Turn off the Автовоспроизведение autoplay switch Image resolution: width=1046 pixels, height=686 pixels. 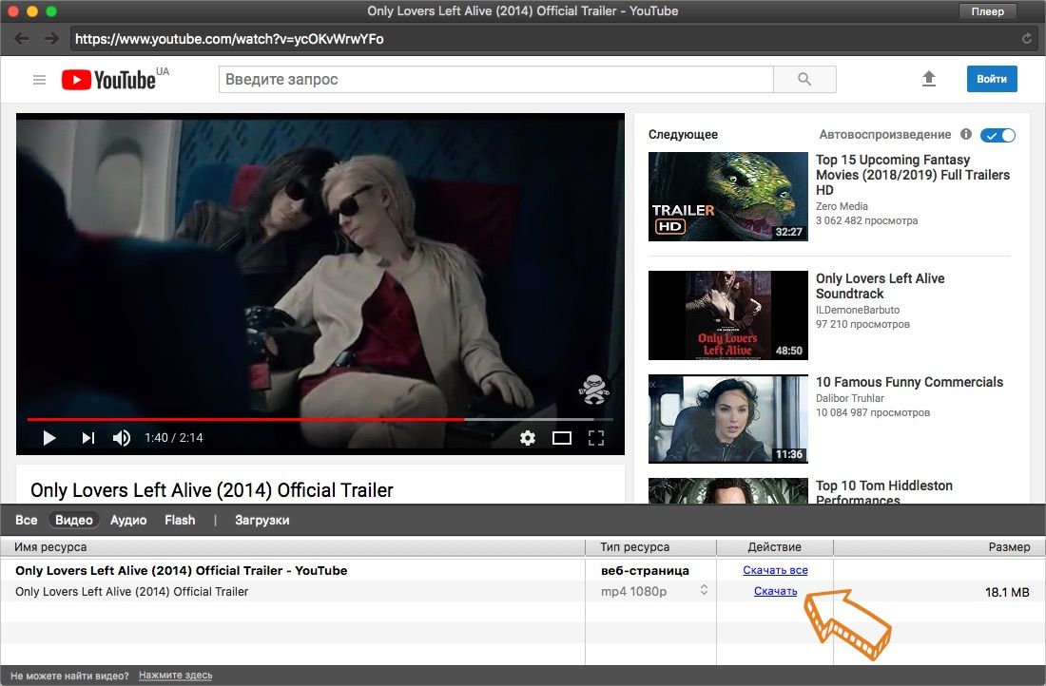pyautogui.click(x=998, y=135)
